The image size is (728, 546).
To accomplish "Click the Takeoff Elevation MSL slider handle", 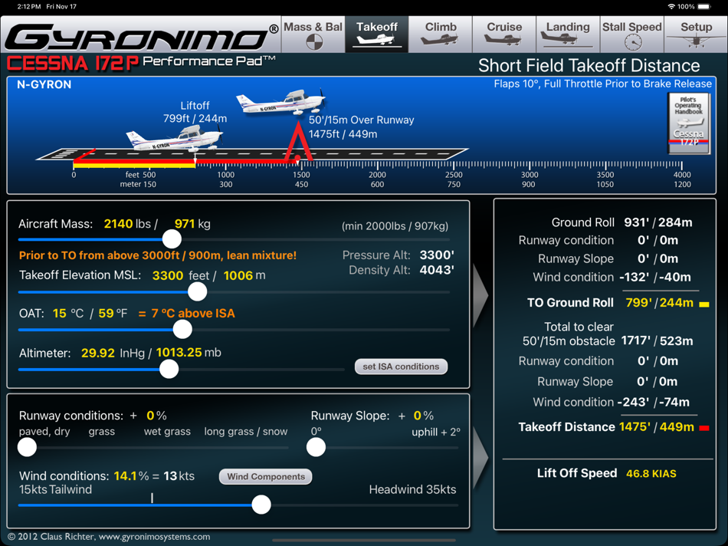I will [197, 292].
